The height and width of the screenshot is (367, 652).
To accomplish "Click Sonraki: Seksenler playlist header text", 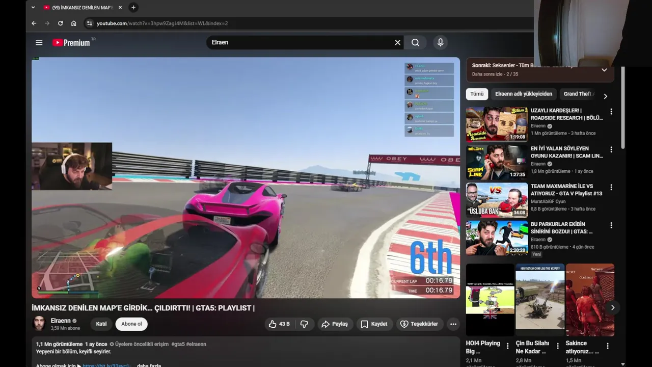I will click(x=525, y=65).
